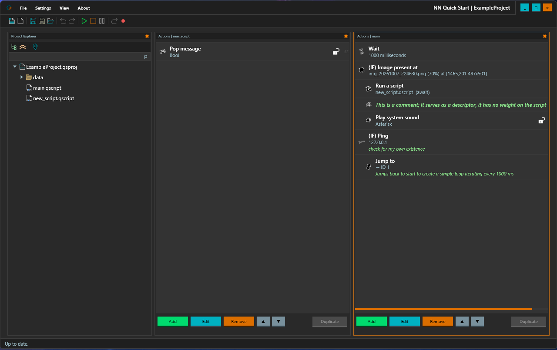Close the Actions new_script panel

click(346, 36)
